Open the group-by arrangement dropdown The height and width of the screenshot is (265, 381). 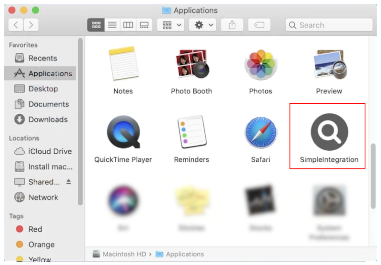point(172,25)
